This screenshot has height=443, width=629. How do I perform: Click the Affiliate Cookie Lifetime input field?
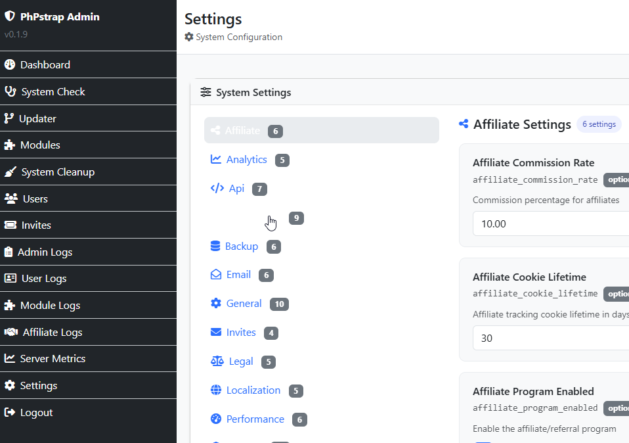tap(551, 338)
